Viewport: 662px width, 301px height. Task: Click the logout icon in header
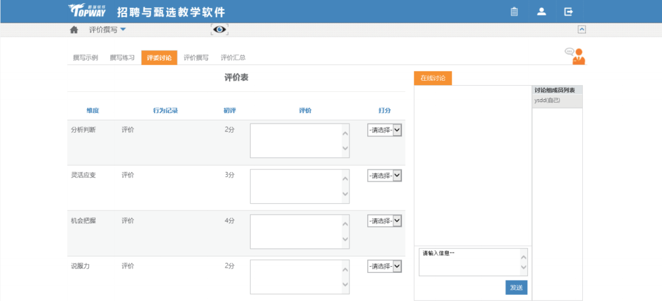coord(568,12)
